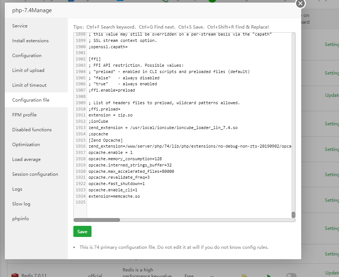Select Limit of upload in sidebar
The height and width of the screenshot is (277, 339).
28,70
